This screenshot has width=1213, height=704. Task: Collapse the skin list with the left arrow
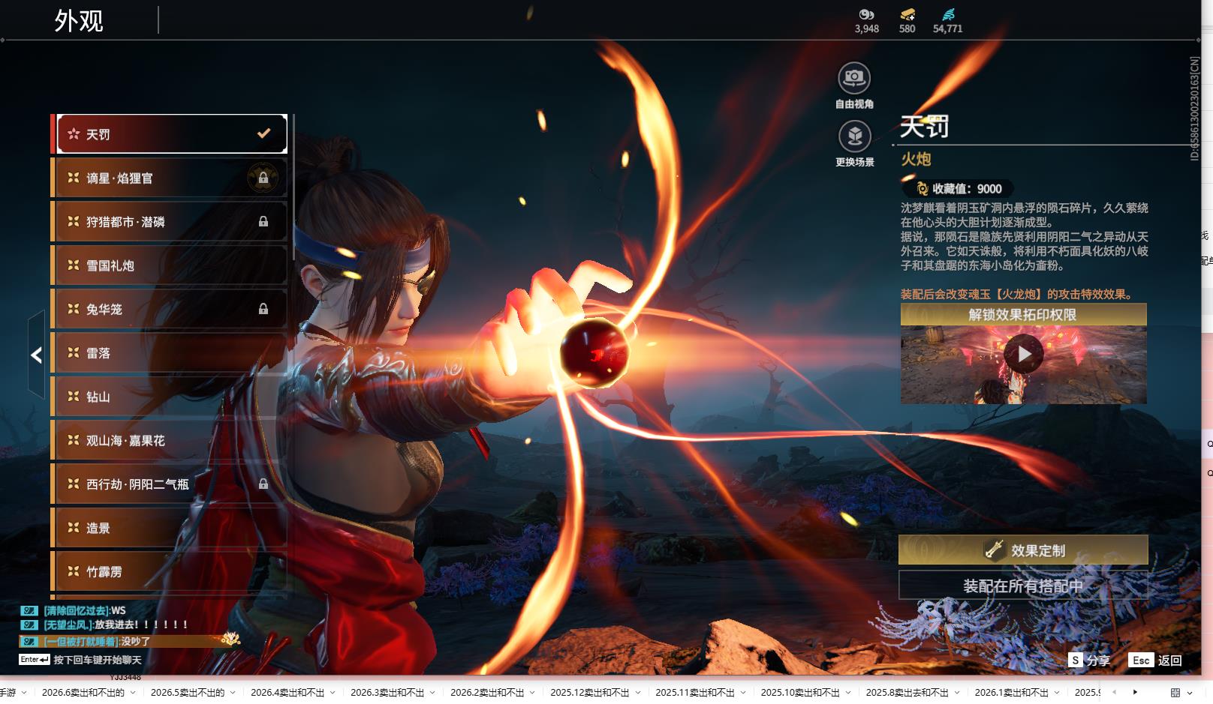(x=36, y=355)
